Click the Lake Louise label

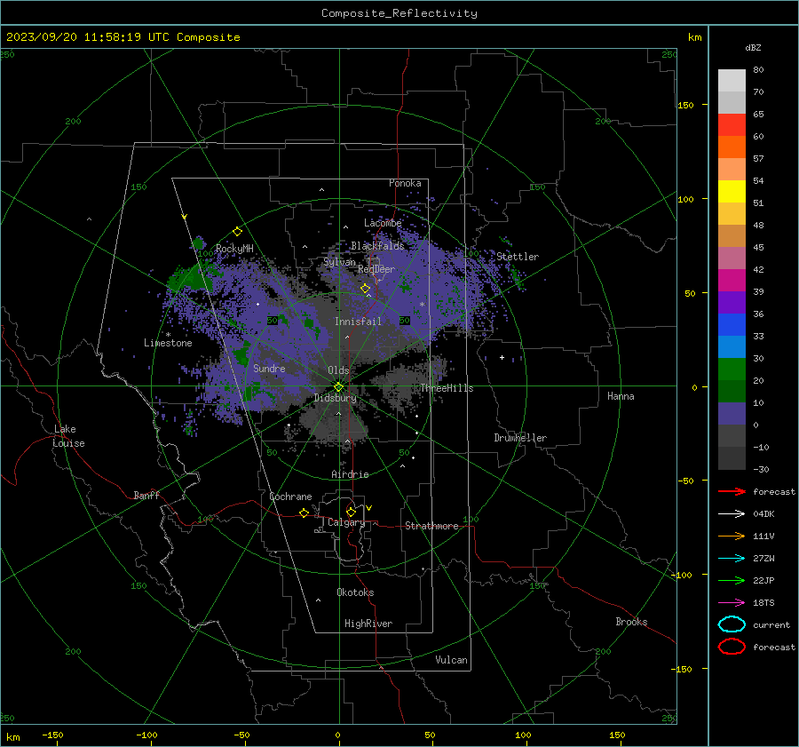coord(68,436)
